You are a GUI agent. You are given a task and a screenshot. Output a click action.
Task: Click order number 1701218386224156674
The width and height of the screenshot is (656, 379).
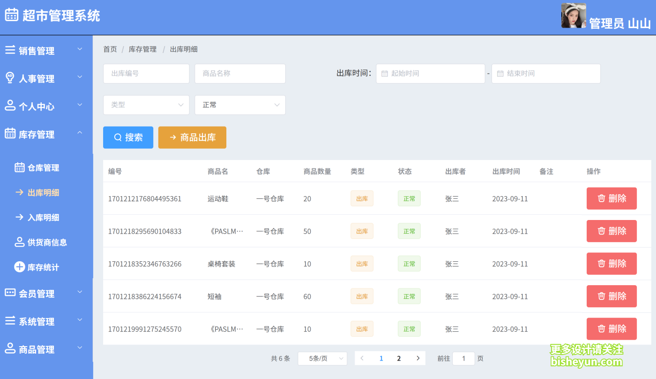point(145,296)
